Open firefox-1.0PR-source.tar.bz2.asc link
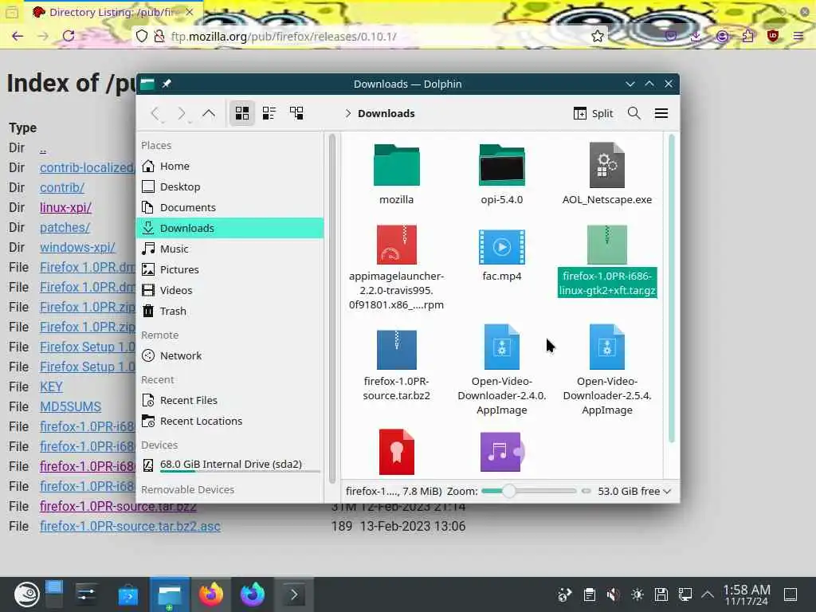This screenshot has height=612, width=816. (x=130, y=526)
